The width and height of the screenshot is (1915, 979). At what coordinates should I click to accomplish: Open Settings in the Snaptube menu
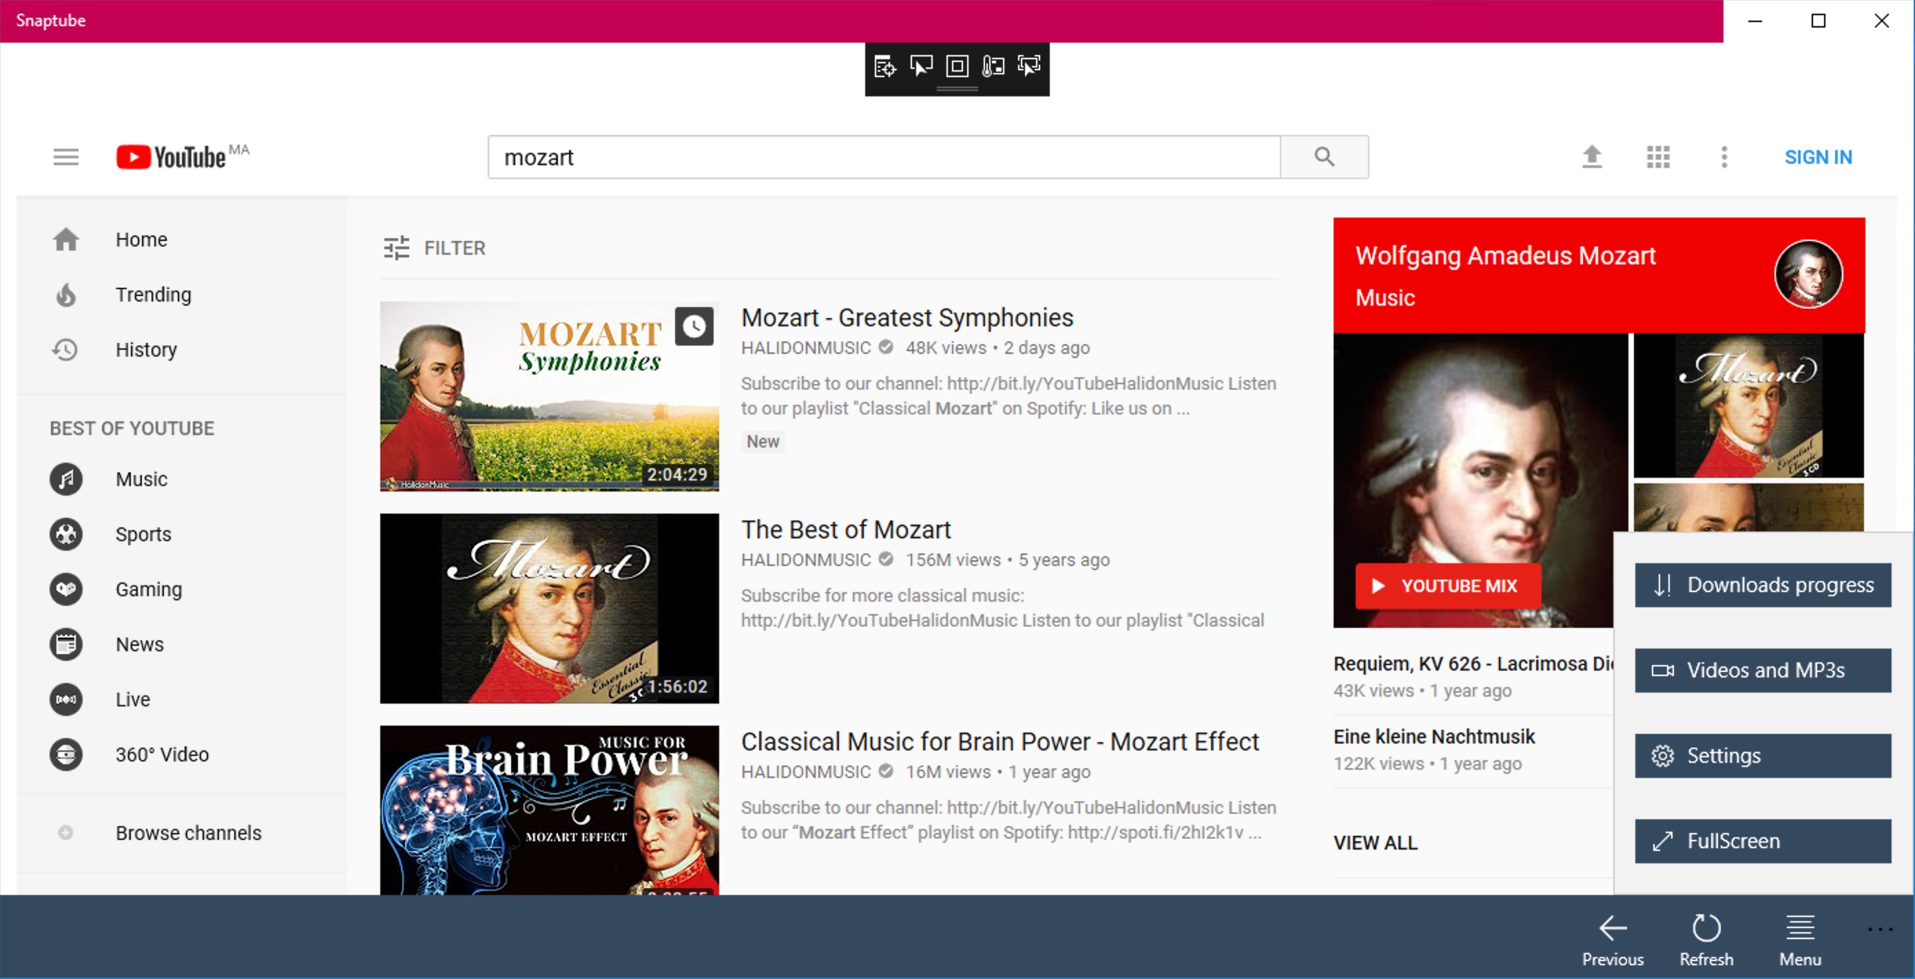click(x=1763, y=756)
